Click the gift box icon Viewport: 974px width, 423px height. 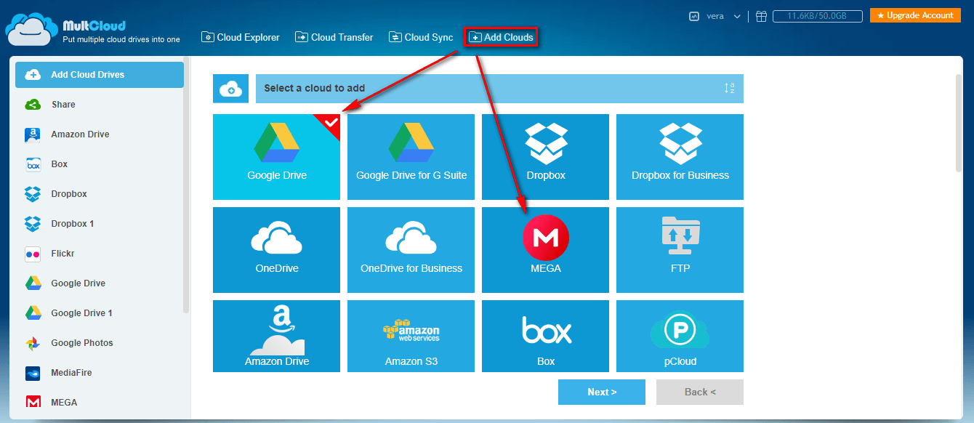pos(761,16)
